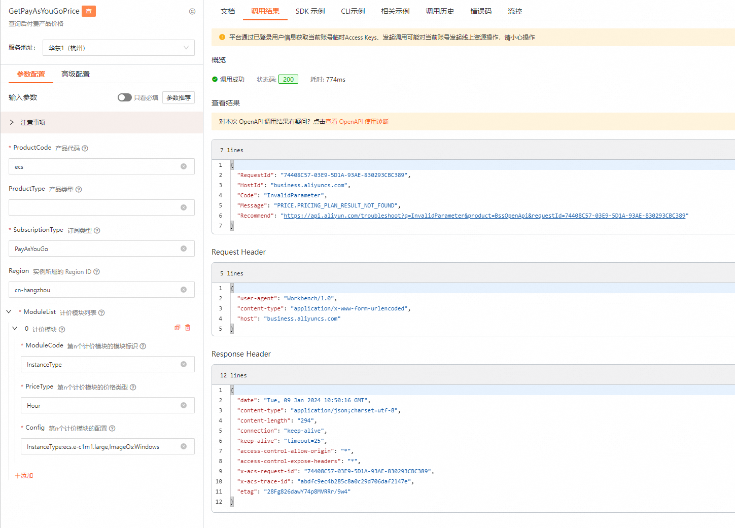Collapse the ModuleList parameter group
Screen dimensions: 735x528
coord(9,311)
